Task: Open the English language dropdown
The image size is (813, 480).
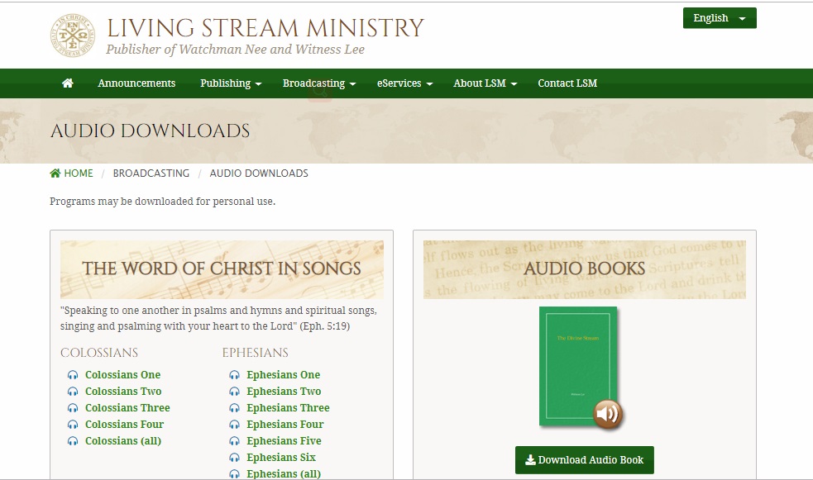Action: (x=720, y=18)
